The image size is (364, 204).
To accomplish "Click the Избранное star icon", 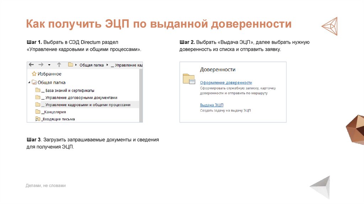I will point(34,74).
